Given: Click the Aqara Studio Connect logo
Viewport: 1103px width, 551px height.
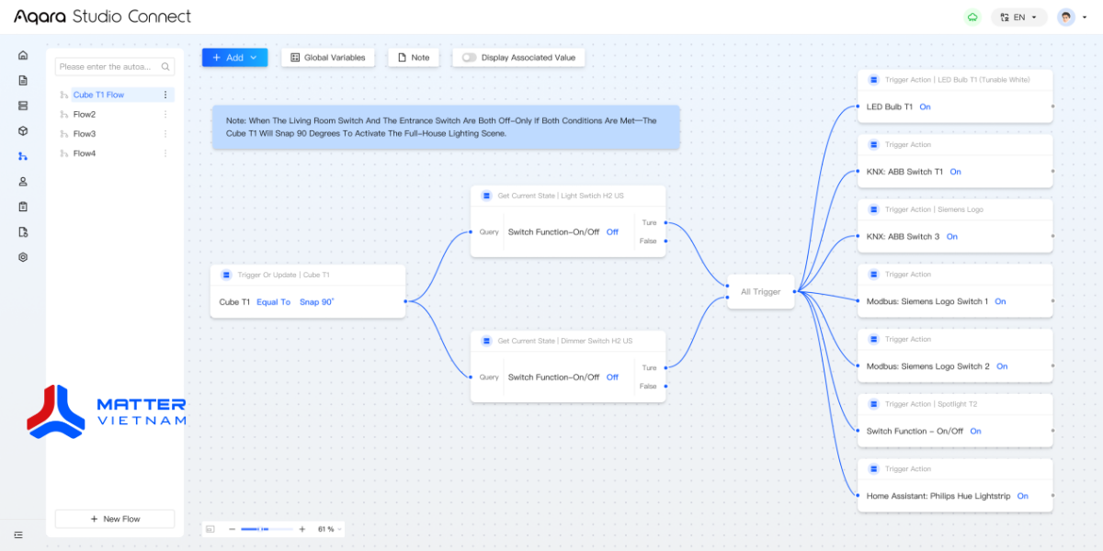Looking at the screenshot, I should (x=103, y=17).
